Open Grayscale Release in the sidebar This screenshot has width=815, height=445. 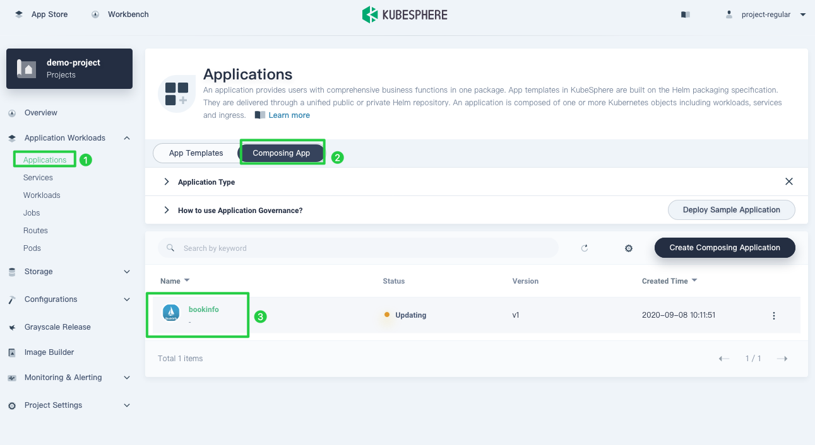pos(57,327)
